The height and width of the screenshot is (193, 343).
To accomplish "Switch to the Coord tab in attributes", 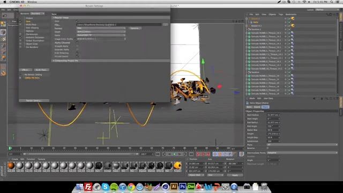I will click(257, 107).
